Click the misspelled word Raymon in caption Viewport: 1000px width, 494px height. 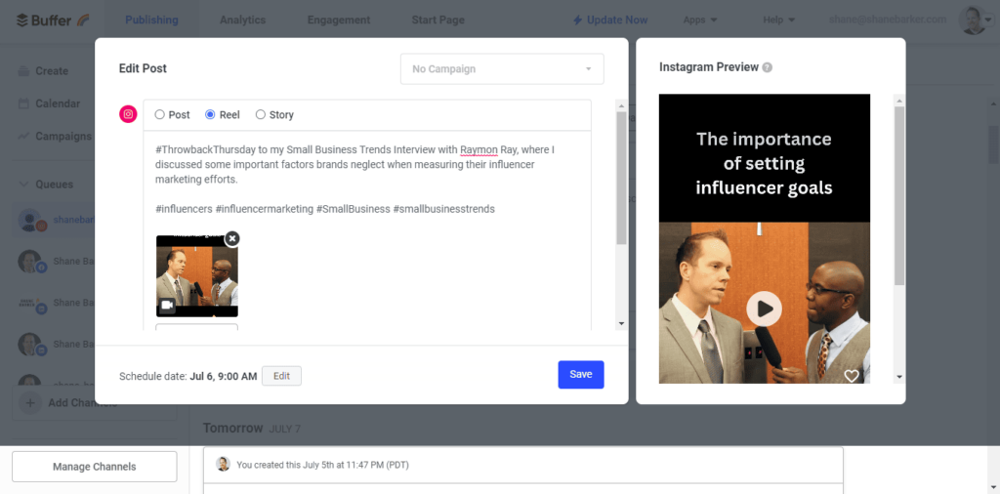479,149
